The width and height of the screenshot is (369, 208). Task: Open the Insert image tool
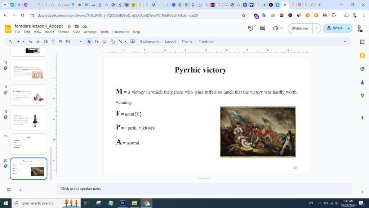coord(104,41)
